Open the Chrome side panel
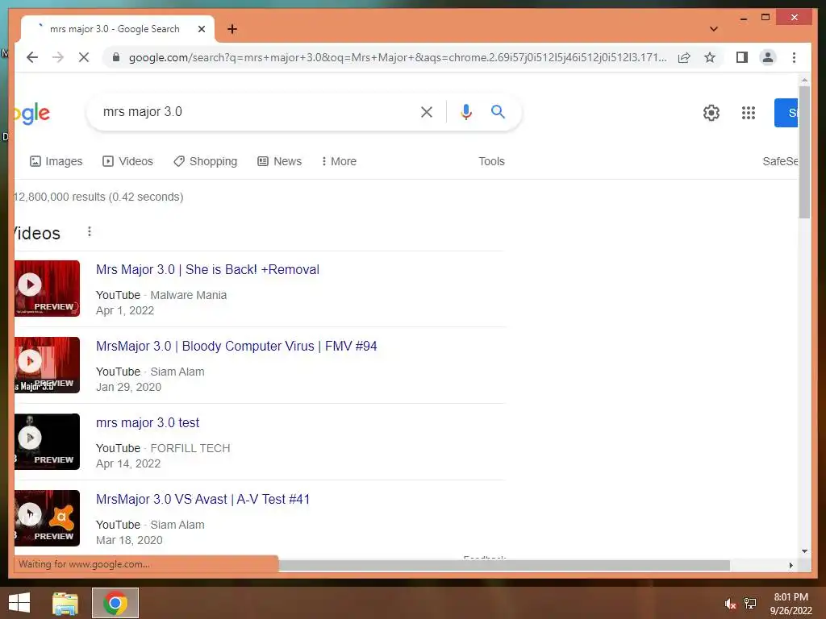Screen dimensions: 826x619 click(742, 57)
